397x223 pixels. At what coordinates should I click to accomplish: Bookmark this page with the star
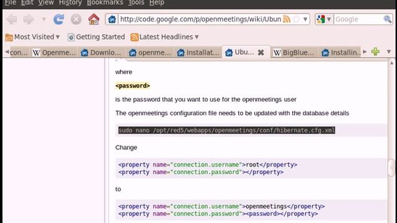(x=297, y=19)
